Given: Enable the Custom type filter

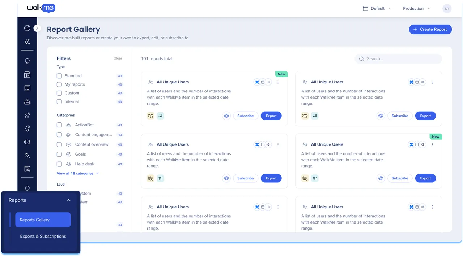Looking at the screenshot, I should (59, 93).
